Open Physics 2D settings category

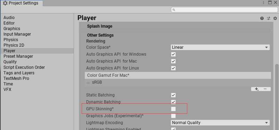(14, 45)
